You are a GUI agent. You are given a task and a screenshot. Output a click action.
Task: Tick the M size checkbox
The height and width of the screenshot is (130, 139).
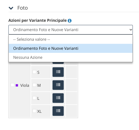[x=34, y=85]
